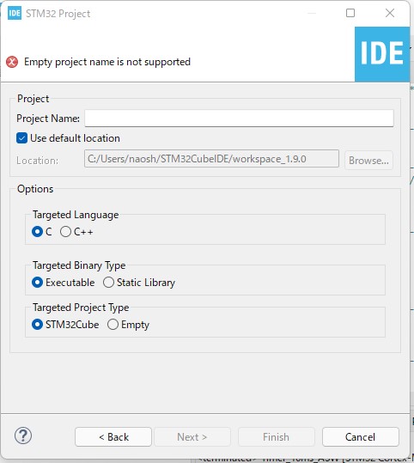
Task: Click the Location path field
Action: click(x=211, y=159)
